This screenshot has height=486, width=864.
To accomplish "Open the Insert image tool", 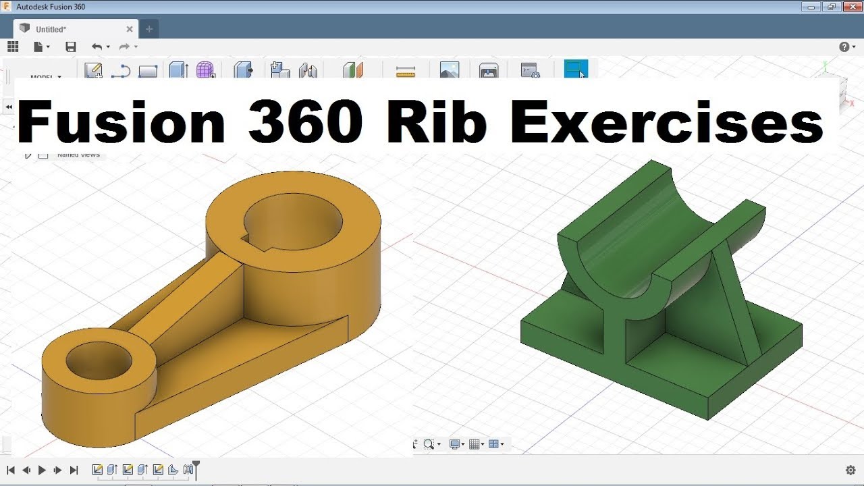I will click(x=450, y=70).
